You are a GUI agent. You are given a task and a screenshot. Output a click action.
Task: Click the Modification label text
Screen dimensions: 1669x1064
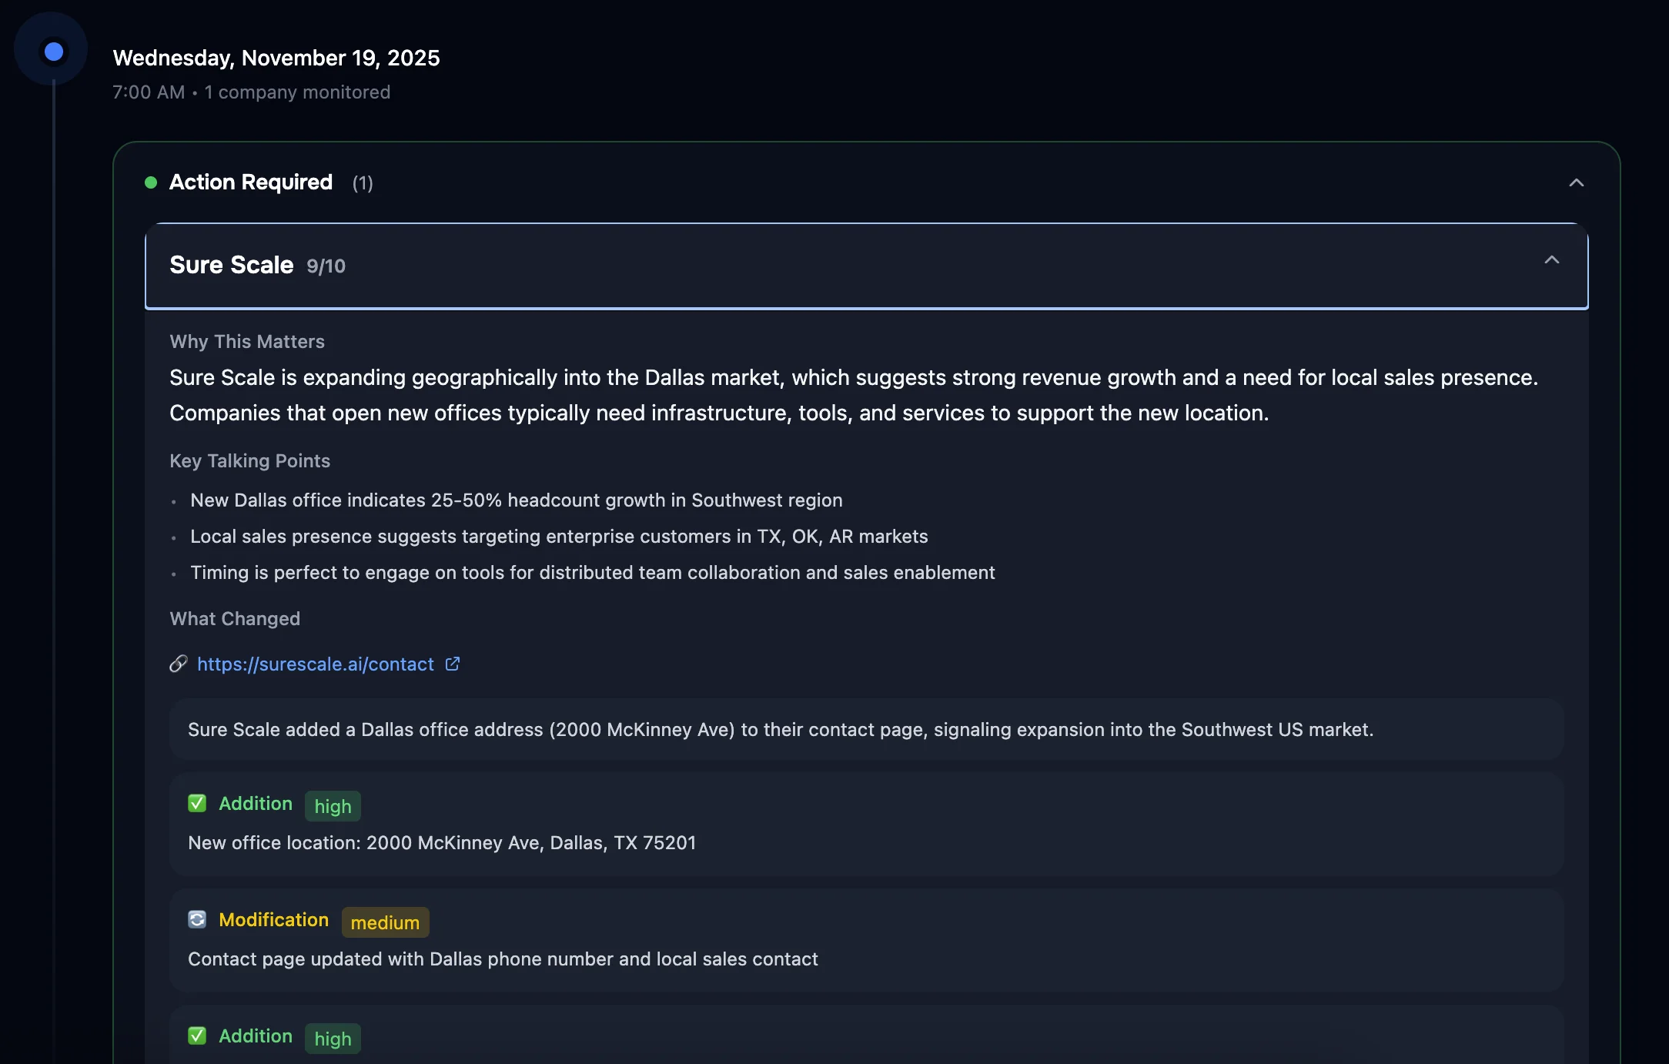tap(273, 920)
